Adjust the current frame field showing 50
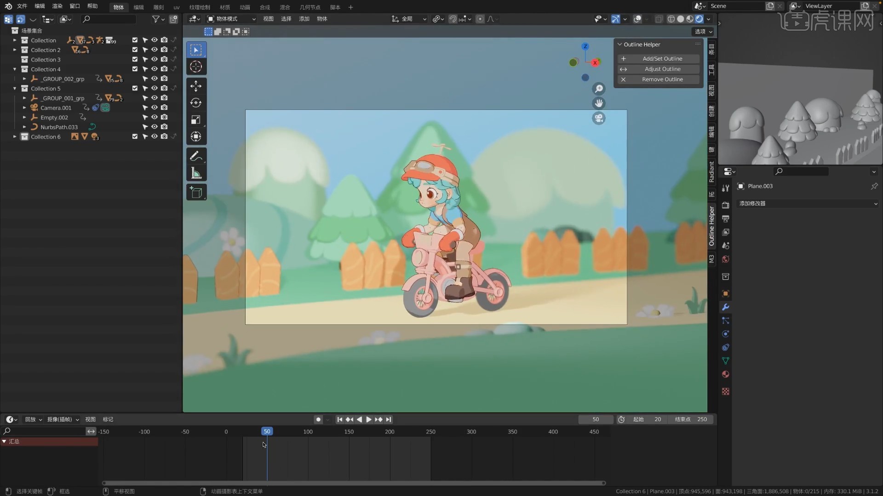 (x=595, y=419)
